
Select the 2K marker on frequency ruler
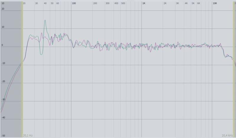click(165, 3)
